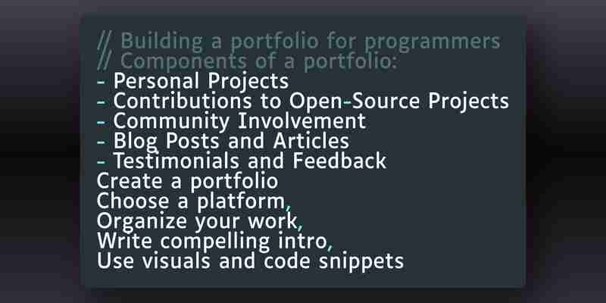
Task: Click the dash bullet before Personal Projects
Action: (x=102, y=83)
